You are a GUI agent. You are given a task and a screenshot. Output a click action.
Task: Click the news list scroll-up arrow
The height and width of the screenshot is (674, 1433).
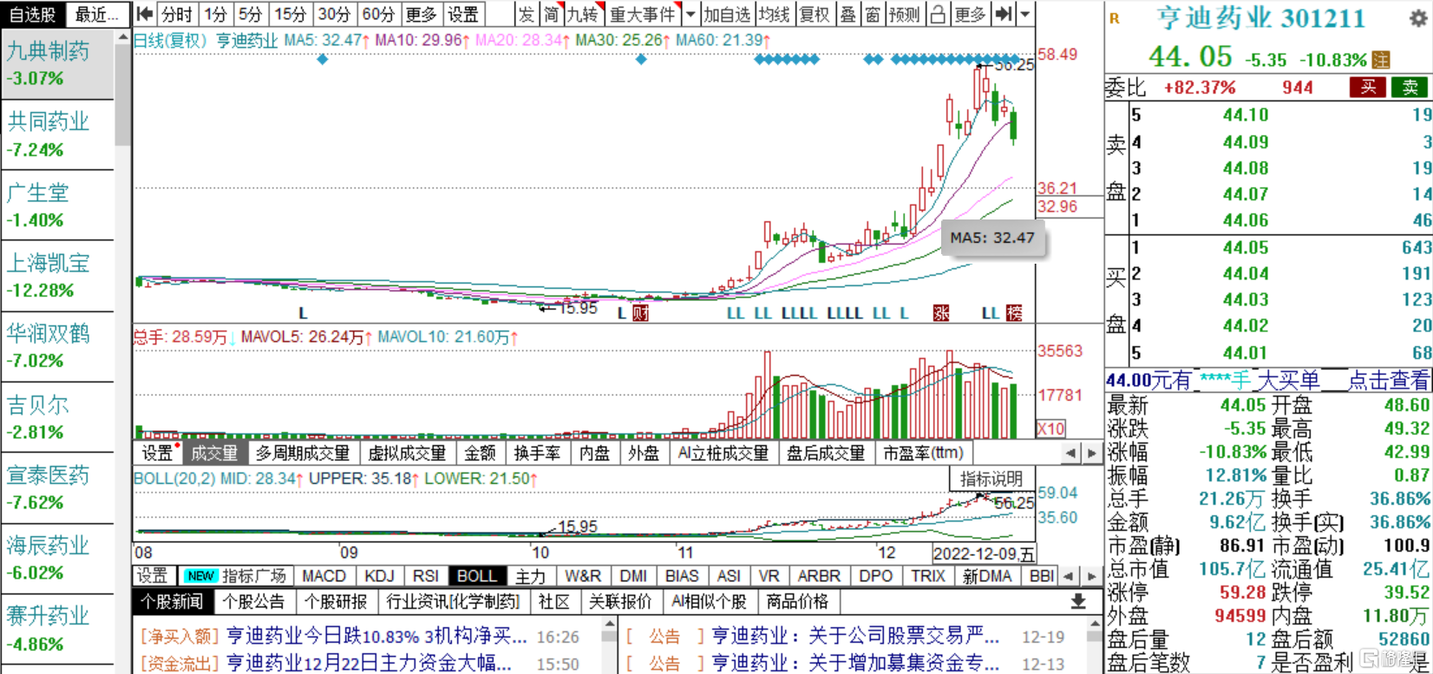coord(609,625)
